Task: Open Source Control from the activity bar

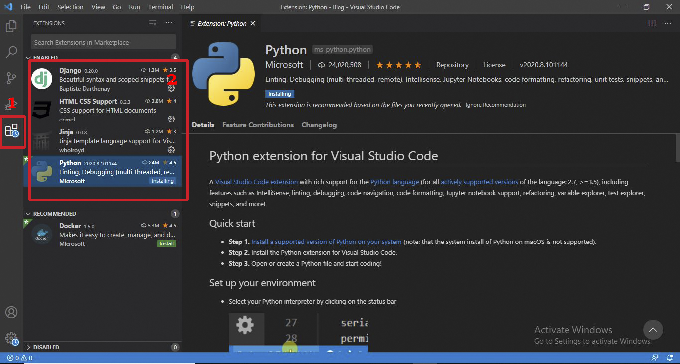Action: [11, 78]
